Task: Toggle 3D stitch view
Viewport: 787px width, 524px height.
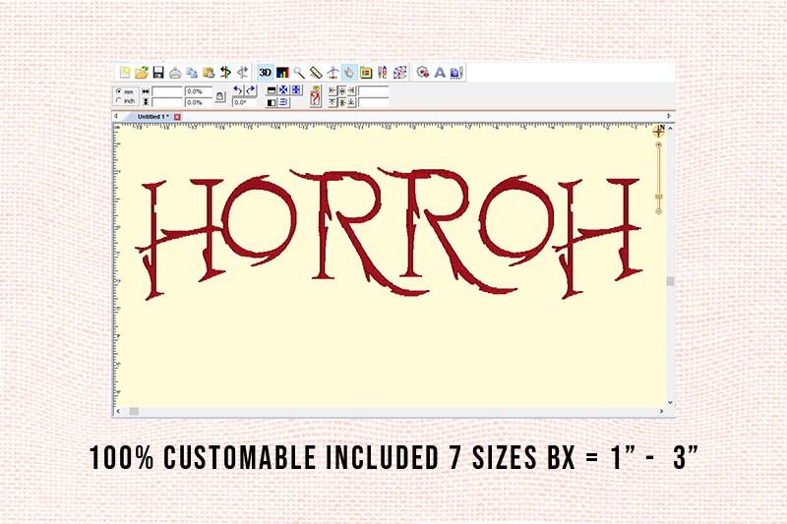Action: 265,73
